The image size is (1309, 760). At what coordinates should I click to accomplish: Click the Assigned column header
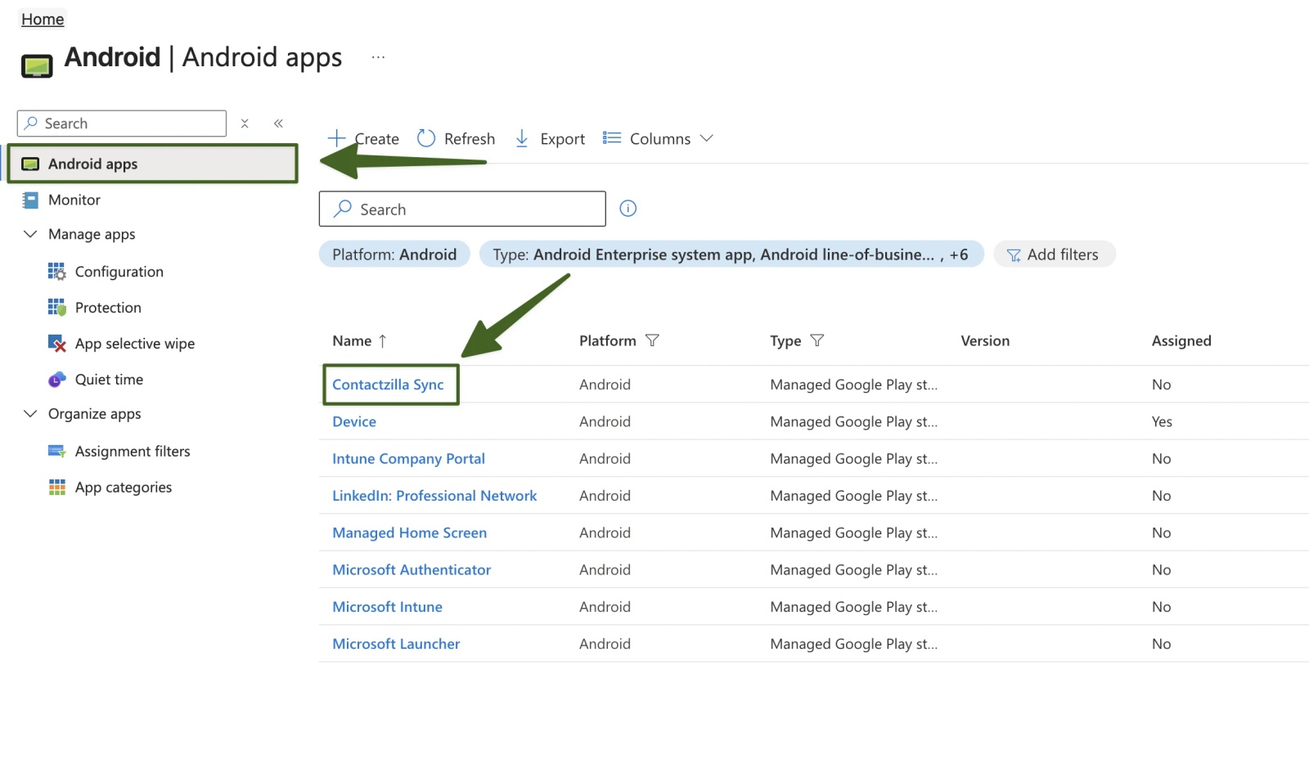(1181, 341)
